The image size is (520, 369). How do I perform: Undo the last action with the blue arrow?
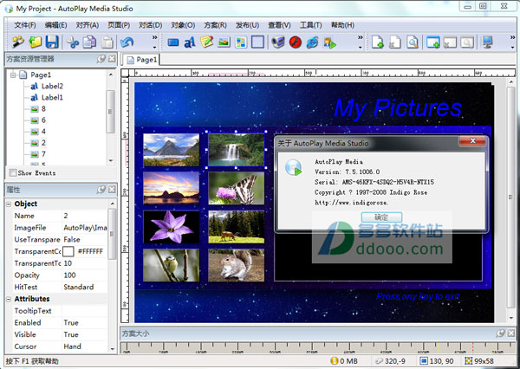point(127,42)
